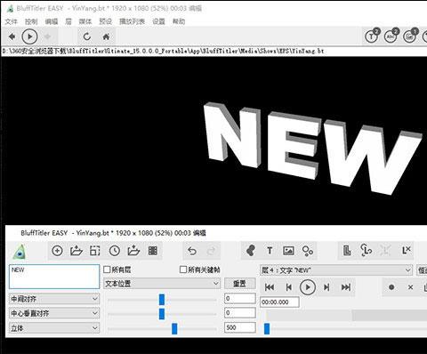Click the third circle icon with badge 1
The width and height of the screenshot is (427, 354).
tap(410, 36)
